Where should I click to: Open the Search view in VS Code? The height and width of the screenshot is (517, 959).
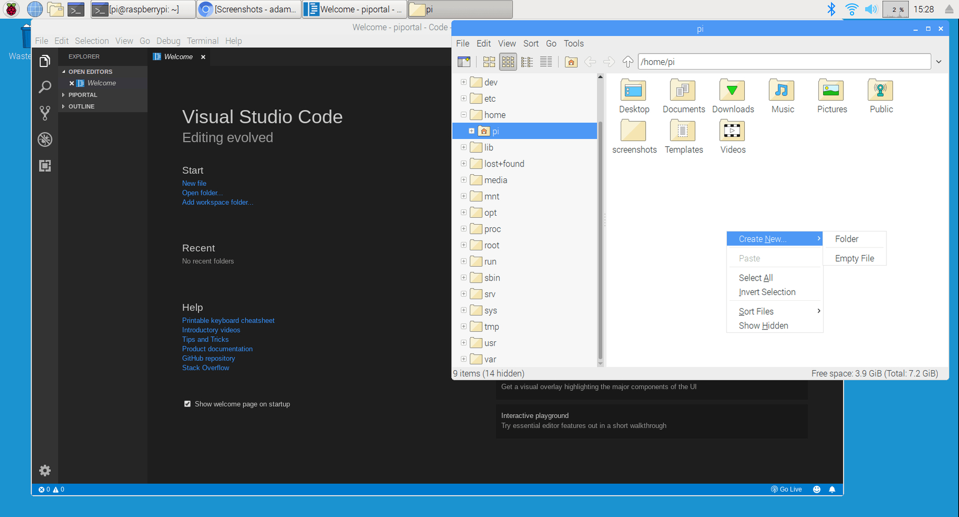45,87
